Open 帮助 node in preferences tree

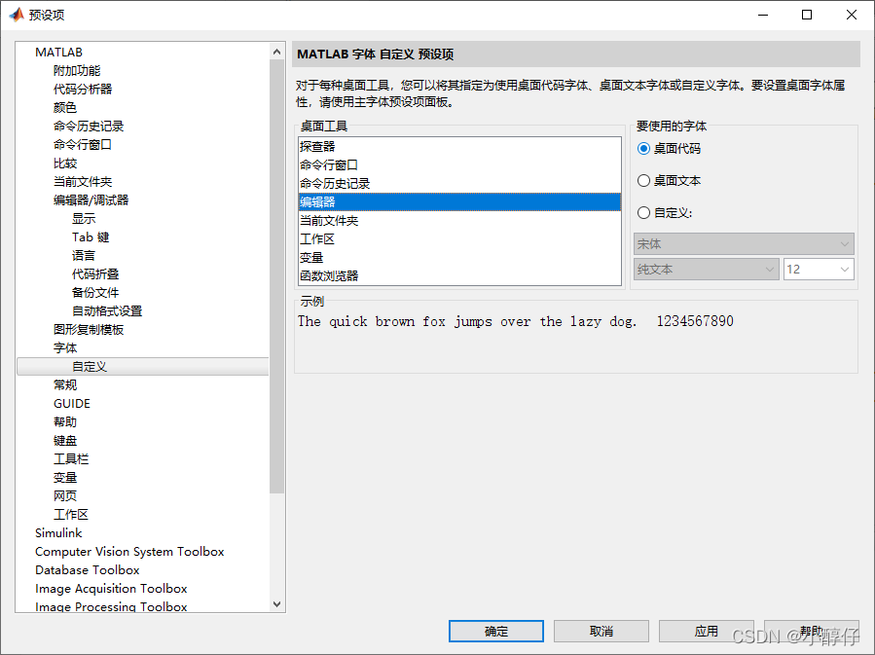pos(65,421)
